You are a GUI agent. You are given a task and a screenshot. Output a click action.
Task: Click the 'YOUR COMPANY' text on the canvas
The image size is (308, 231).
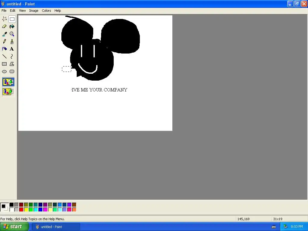108,90
